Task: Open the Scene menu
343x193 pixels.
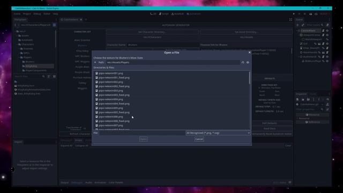Action: pyautogui.click(x=17, y=14)
